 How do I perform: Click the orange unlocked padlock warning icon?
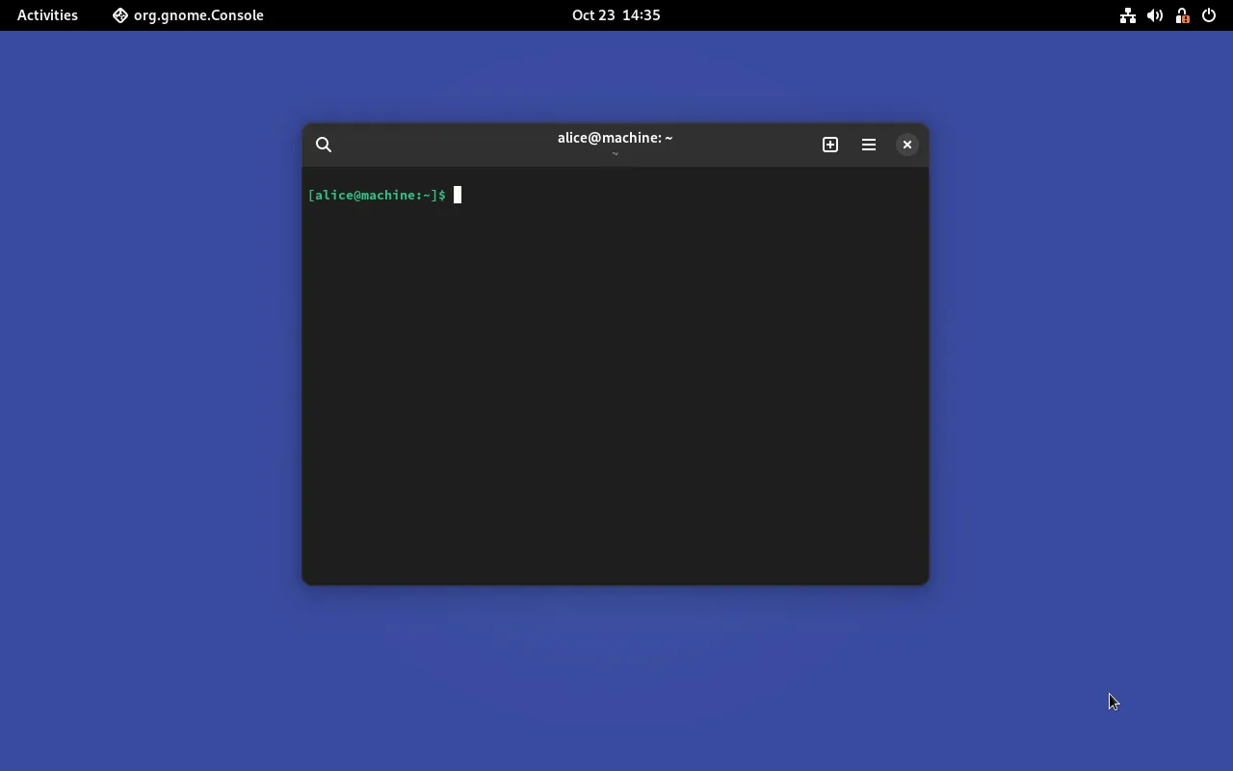(1182, 15)
